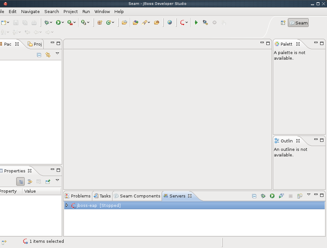Image resolution: width=327 pixels, height=248 pixels.
Task: Open the web browser globe icon
Action: tap(170, 22)
